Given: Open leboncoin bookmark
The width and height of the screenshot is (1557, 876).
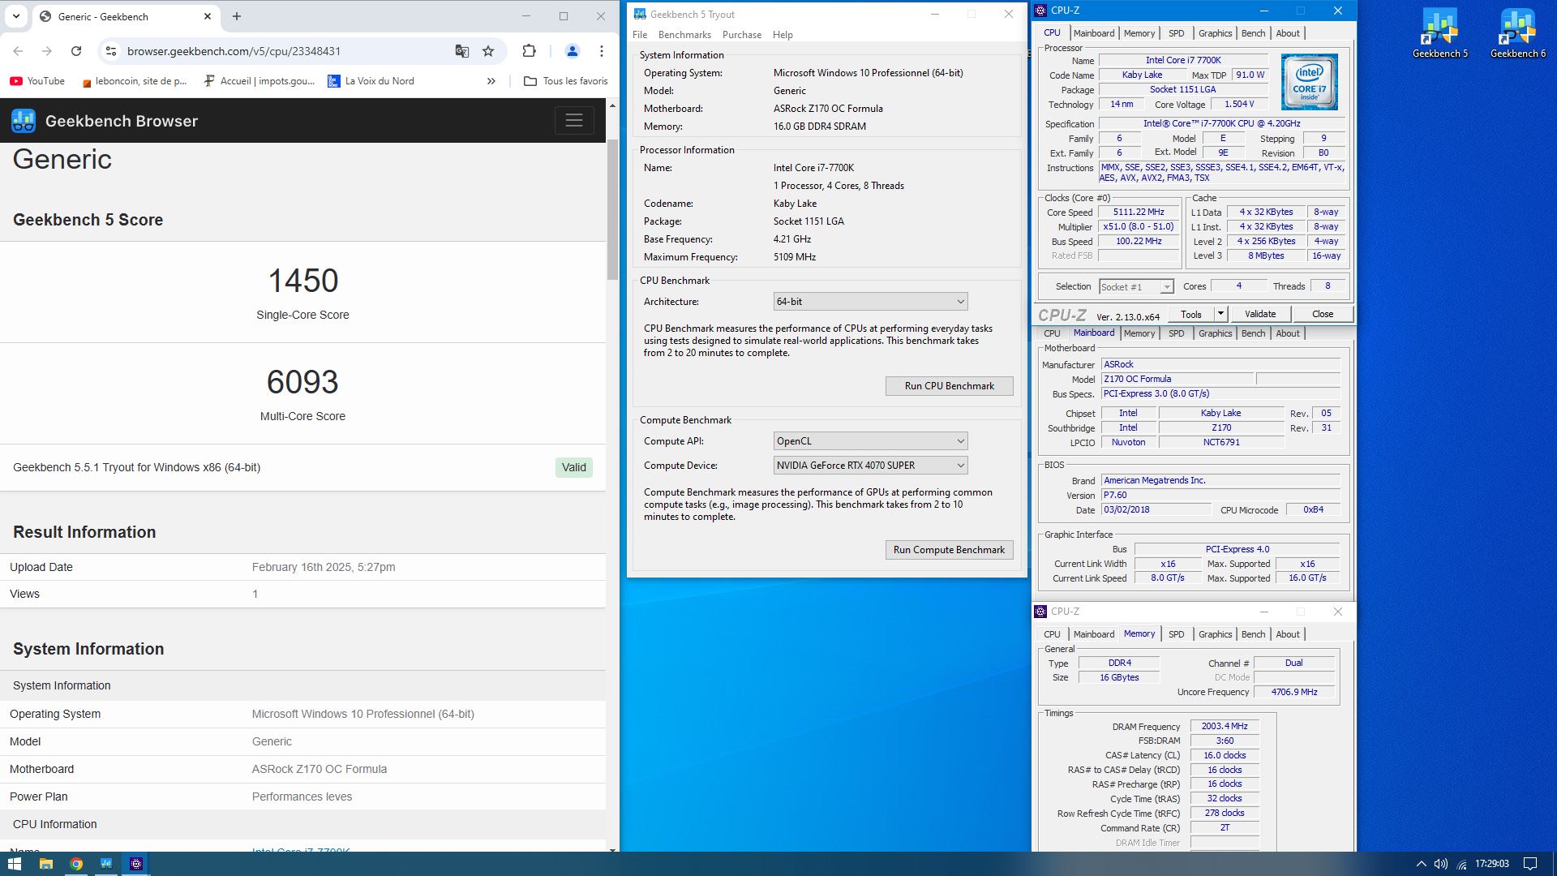Looking at the screenshot, I should click(135, 81).
